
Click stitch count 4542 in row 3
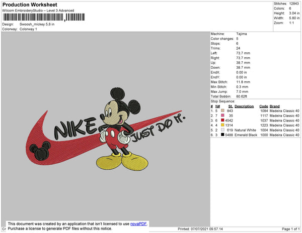click(x=229, y=121)
